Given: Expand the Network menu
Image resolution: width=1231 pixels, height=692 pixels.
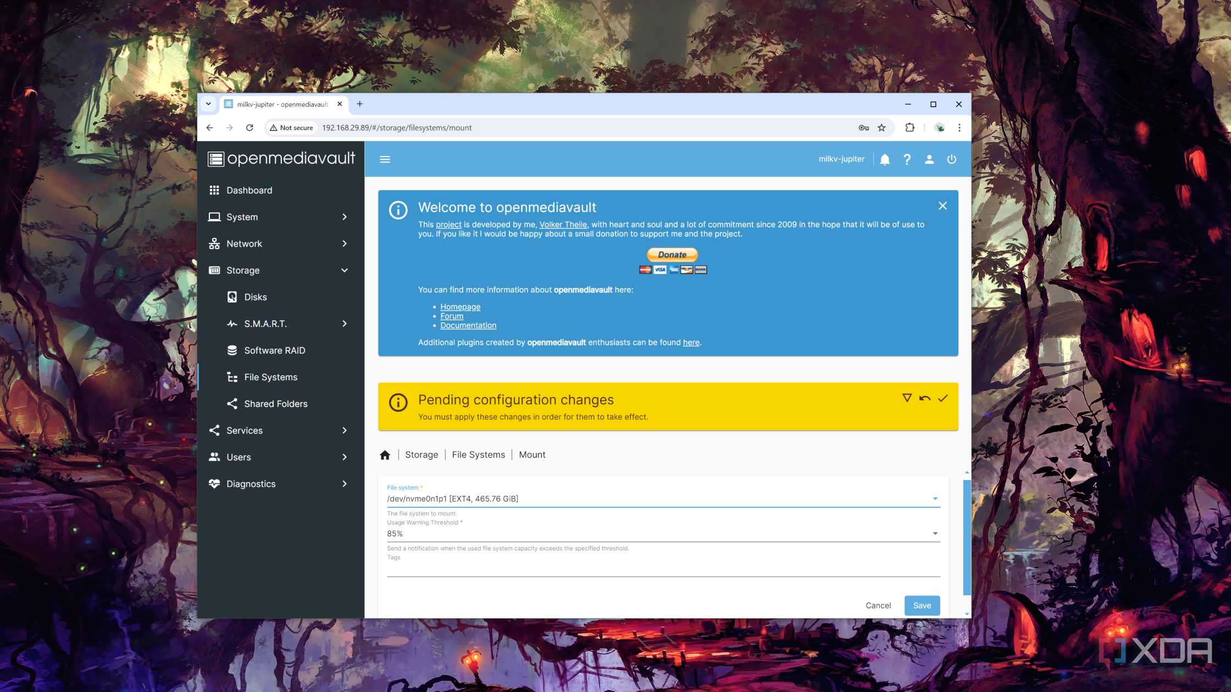Looking at the screenshot, I should (x=280, y=244).
